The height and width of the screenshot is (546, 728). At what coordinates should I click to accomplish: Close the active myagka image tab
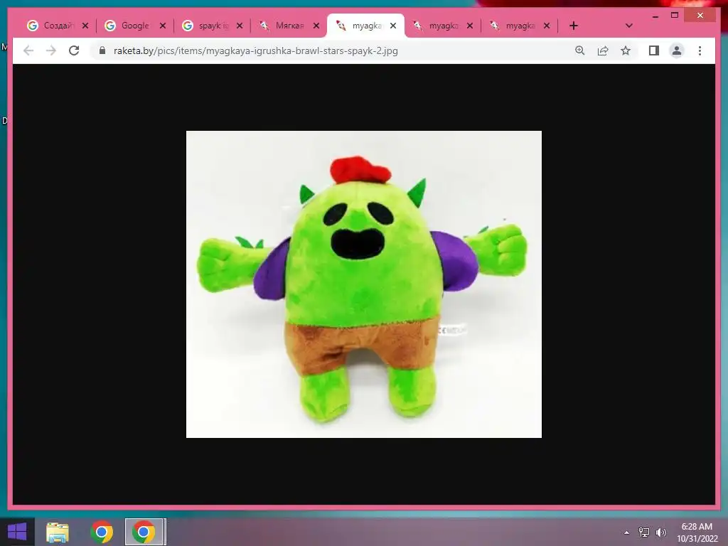click(x=393, y=26)
